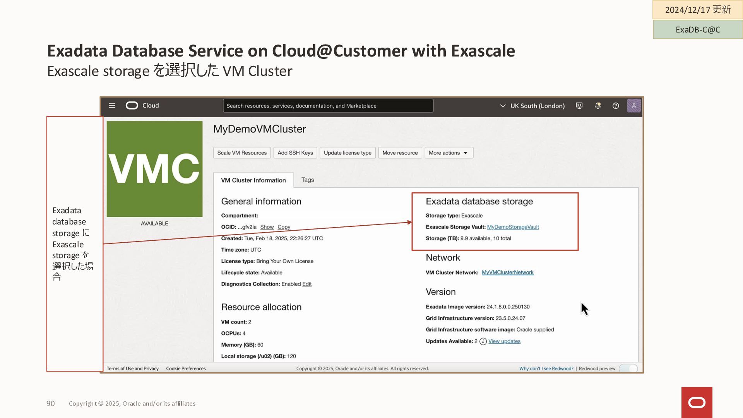Image resolution: width=743 pixels, height=418 pixels.
Task: Toggle the Redwood preview switch
Action: [x=628, y=368]
